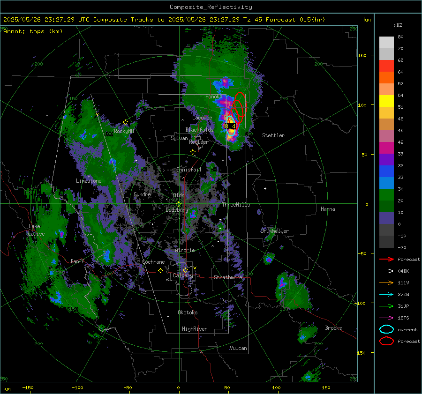Pick the light gray 70-80 dBZ swatch
Screen dimensions: 422x394
pyautogui.click(x=386, y=43)
